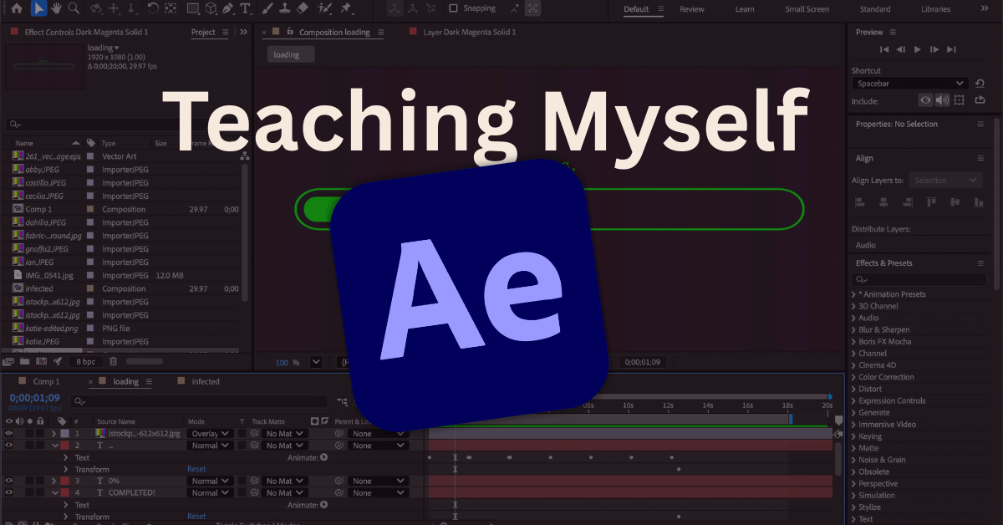Select the Pen tool
The width and height of the screenshot is (1003, 525).
click(x=227, y=9)
